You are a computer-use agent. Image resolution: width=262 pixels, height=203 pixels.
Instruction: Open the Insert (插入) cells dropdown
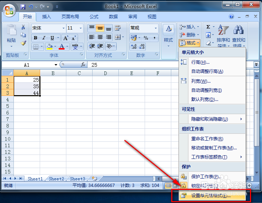189,27
